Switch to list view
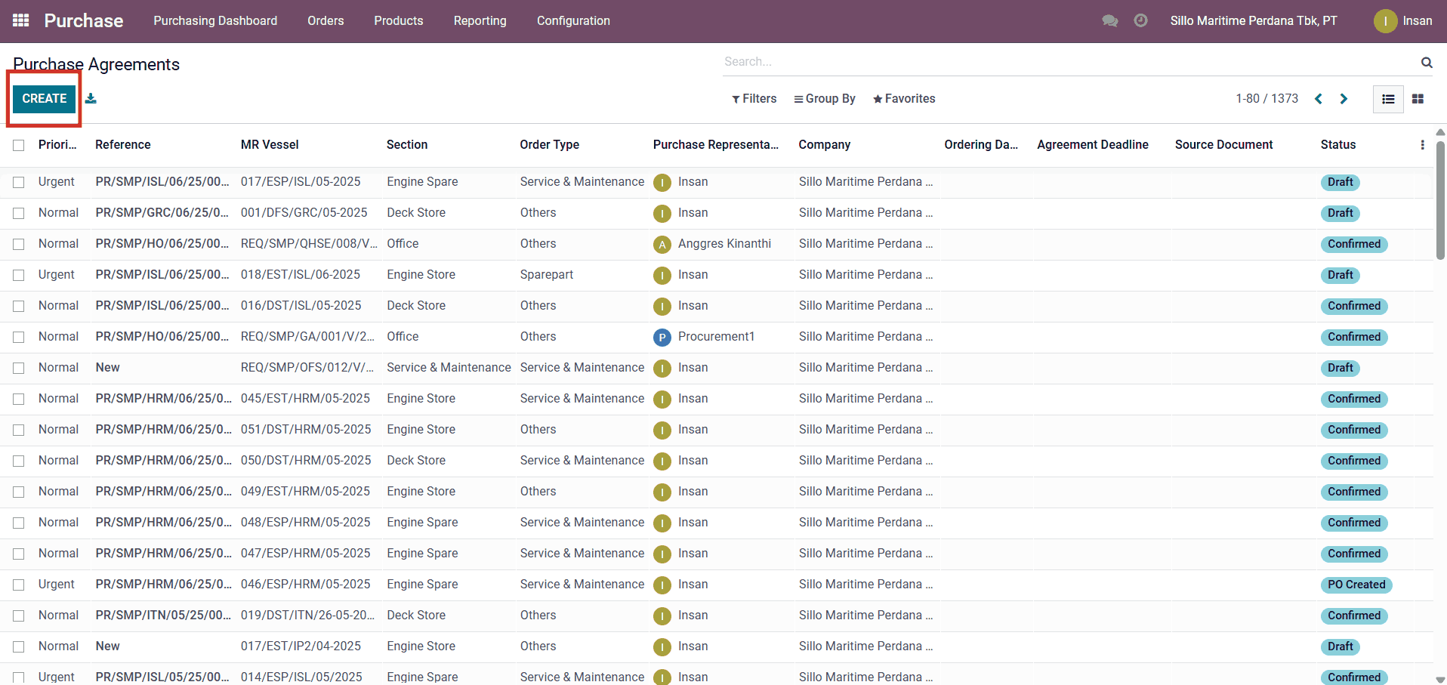 [1388, 99]
